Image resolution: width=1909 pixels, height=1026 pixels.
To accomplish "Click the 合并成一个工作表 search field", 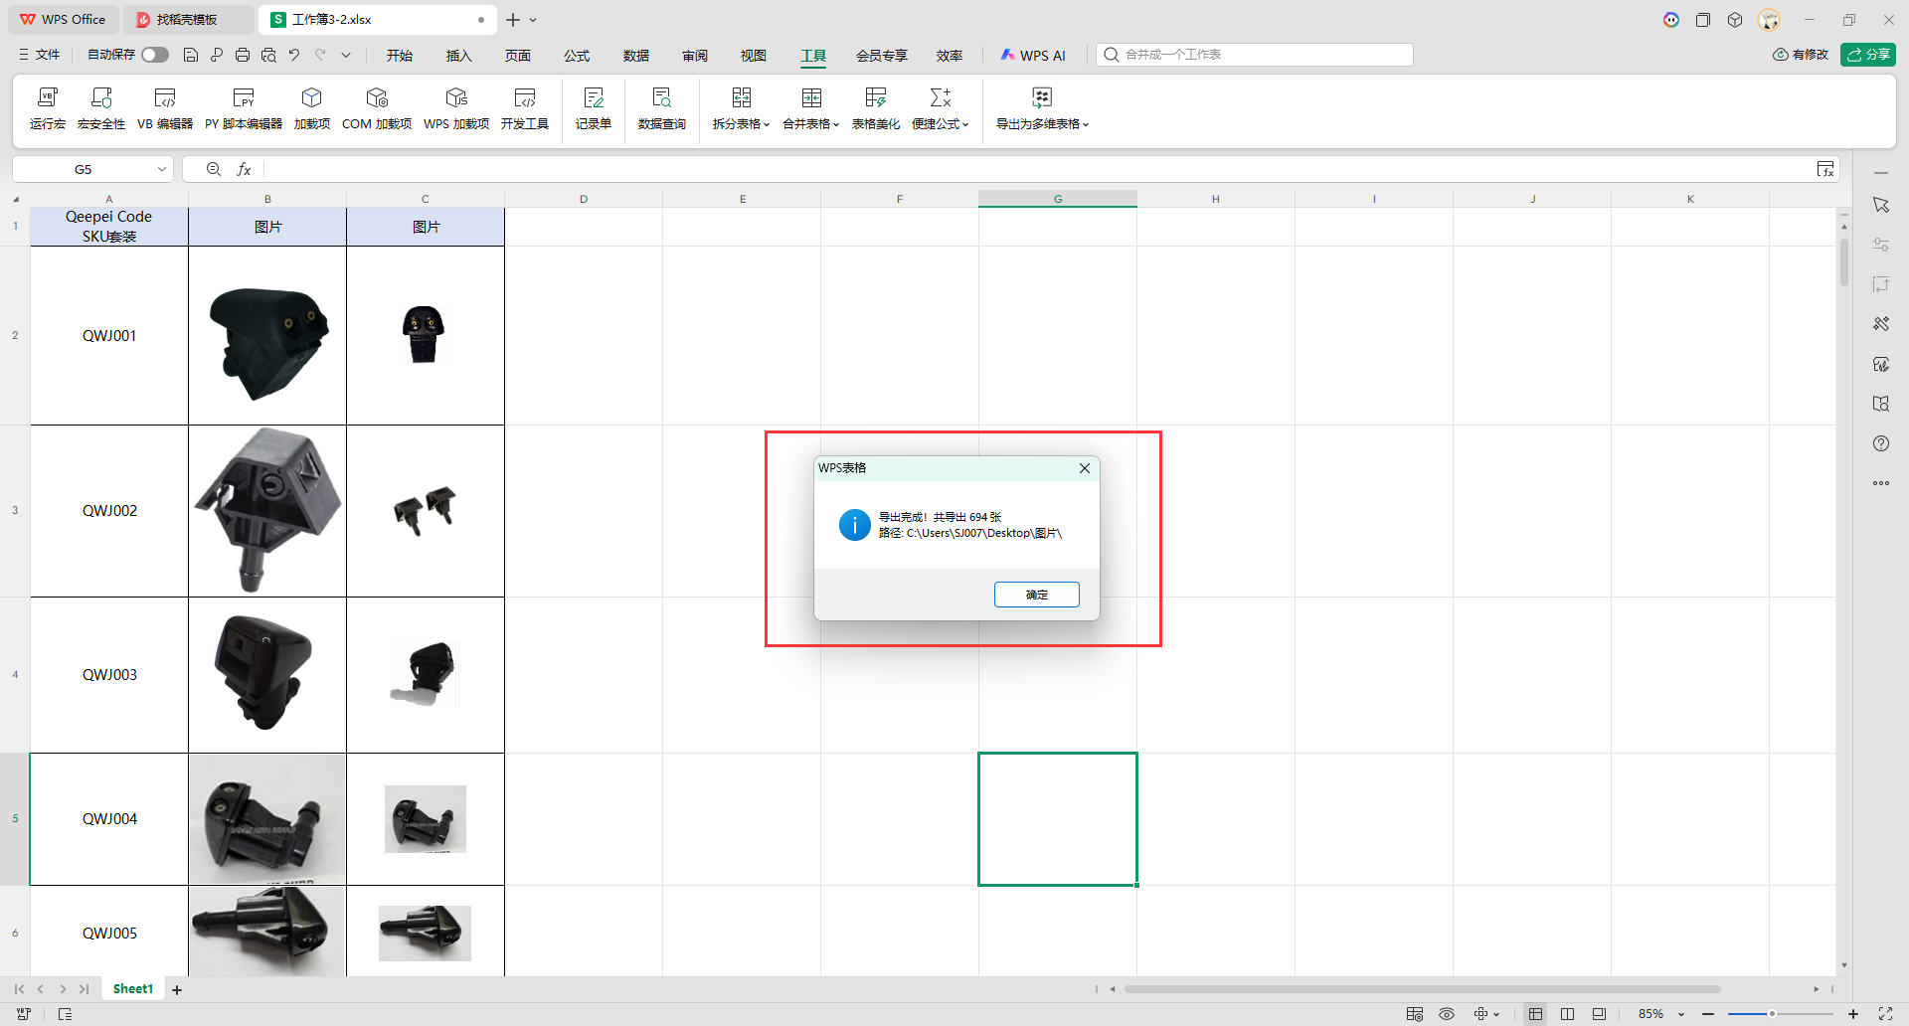I will (x=1263, y=55).
